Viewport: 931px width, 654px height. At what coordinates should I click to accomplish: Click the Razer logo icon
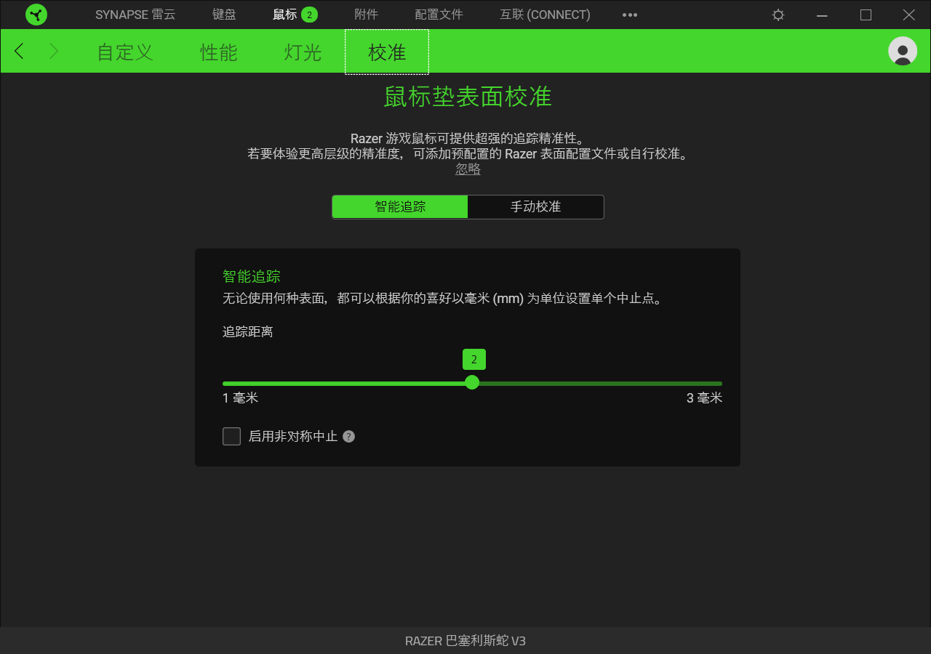(36, 15)
